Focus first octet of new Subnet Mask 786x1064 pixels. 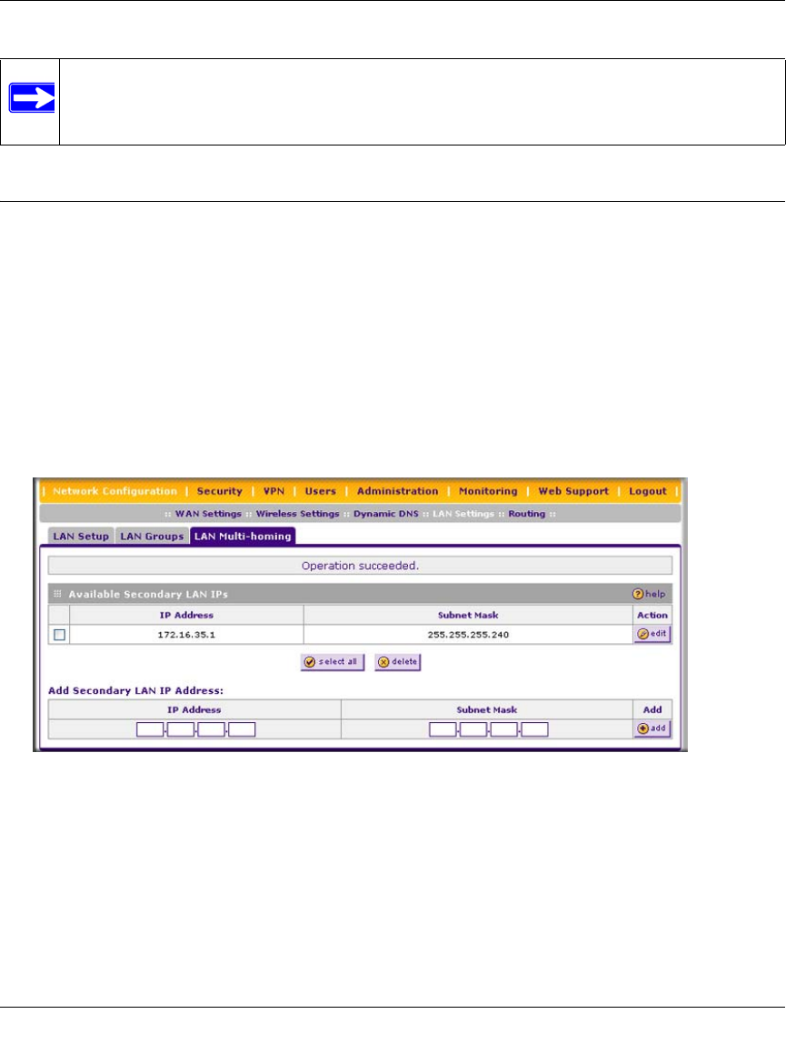point(443,729)
